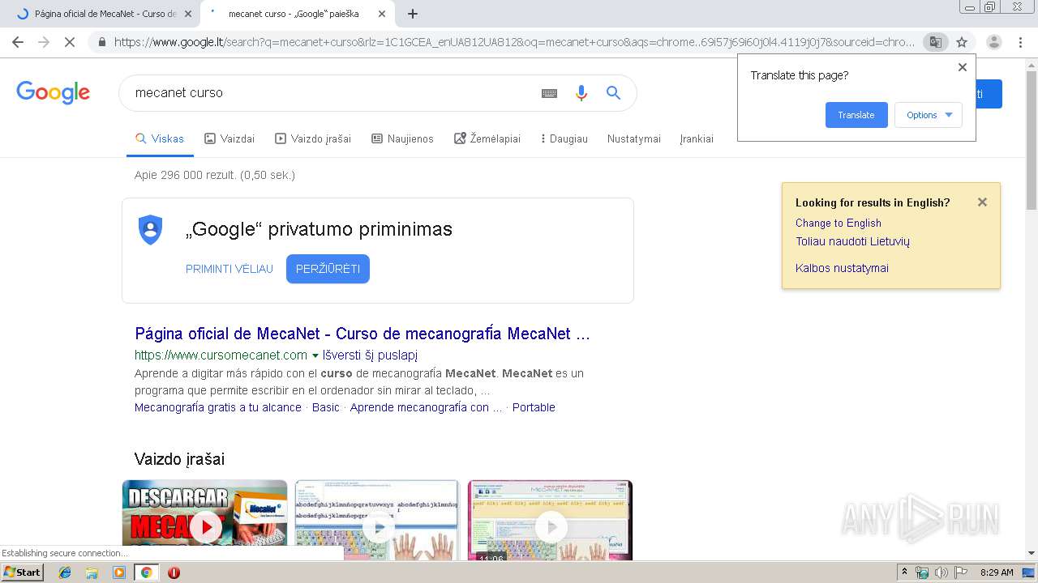Click the padlock site info icon
The height and width of the screenshot is (583, 1038).
[102, 42]
